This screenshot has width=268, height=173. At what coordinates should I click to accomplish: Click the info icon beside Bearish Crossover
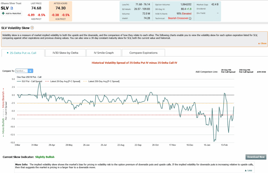[x=190, y=18]
